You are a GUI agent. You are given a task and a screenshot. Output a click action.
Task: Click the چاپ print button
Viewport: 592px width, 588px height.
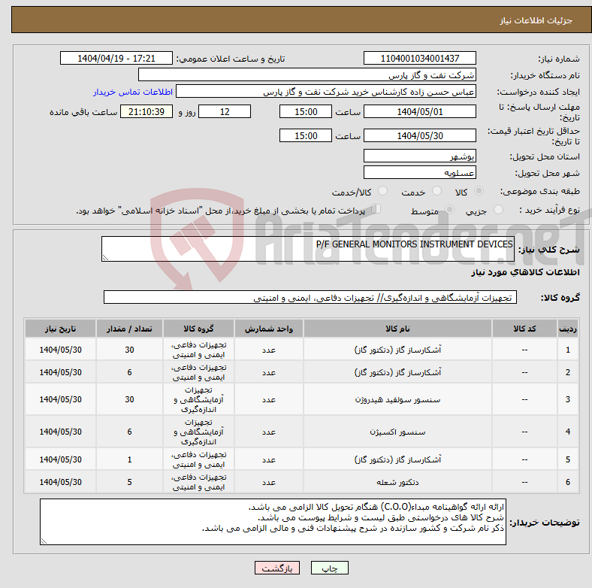[329, 568]
